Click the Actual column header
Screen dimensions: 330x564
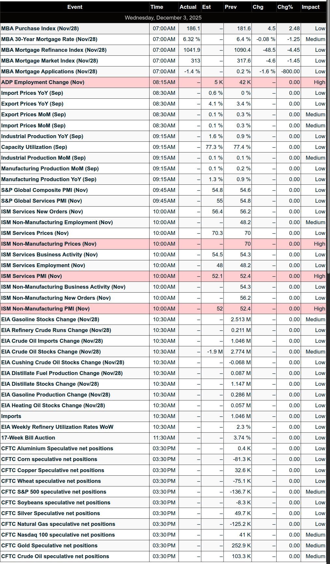click(x=188, y=7)
